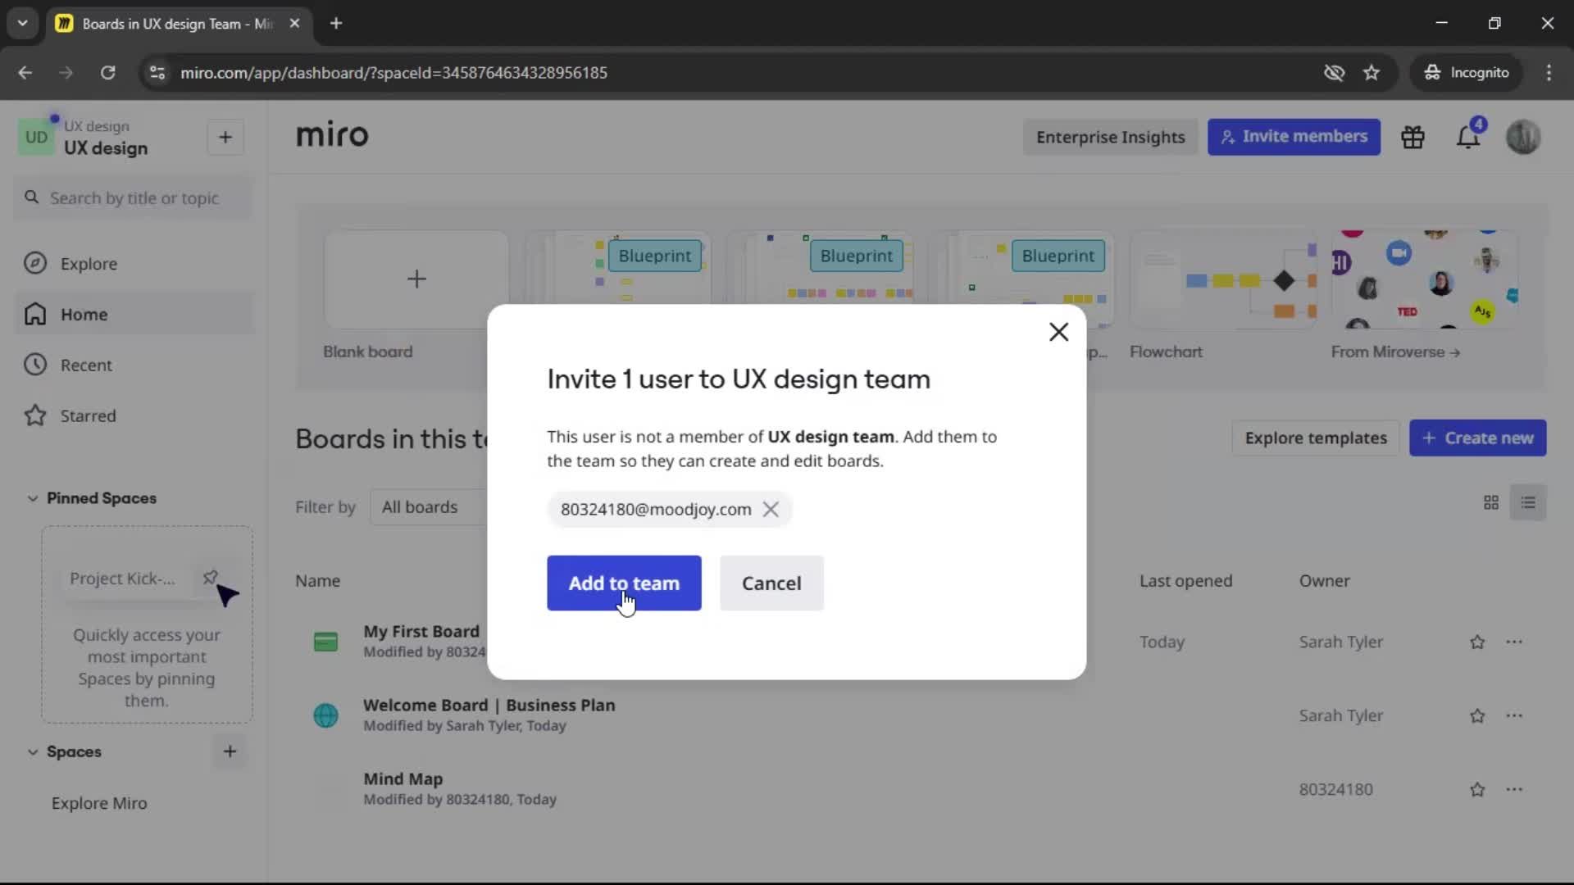The image size is (1574, 885).
Task: Click Incognito indicator
Action: [1466, 72]
